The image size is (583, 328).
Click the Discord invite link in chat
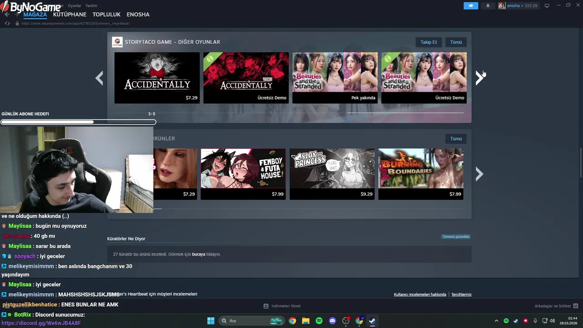41,323
